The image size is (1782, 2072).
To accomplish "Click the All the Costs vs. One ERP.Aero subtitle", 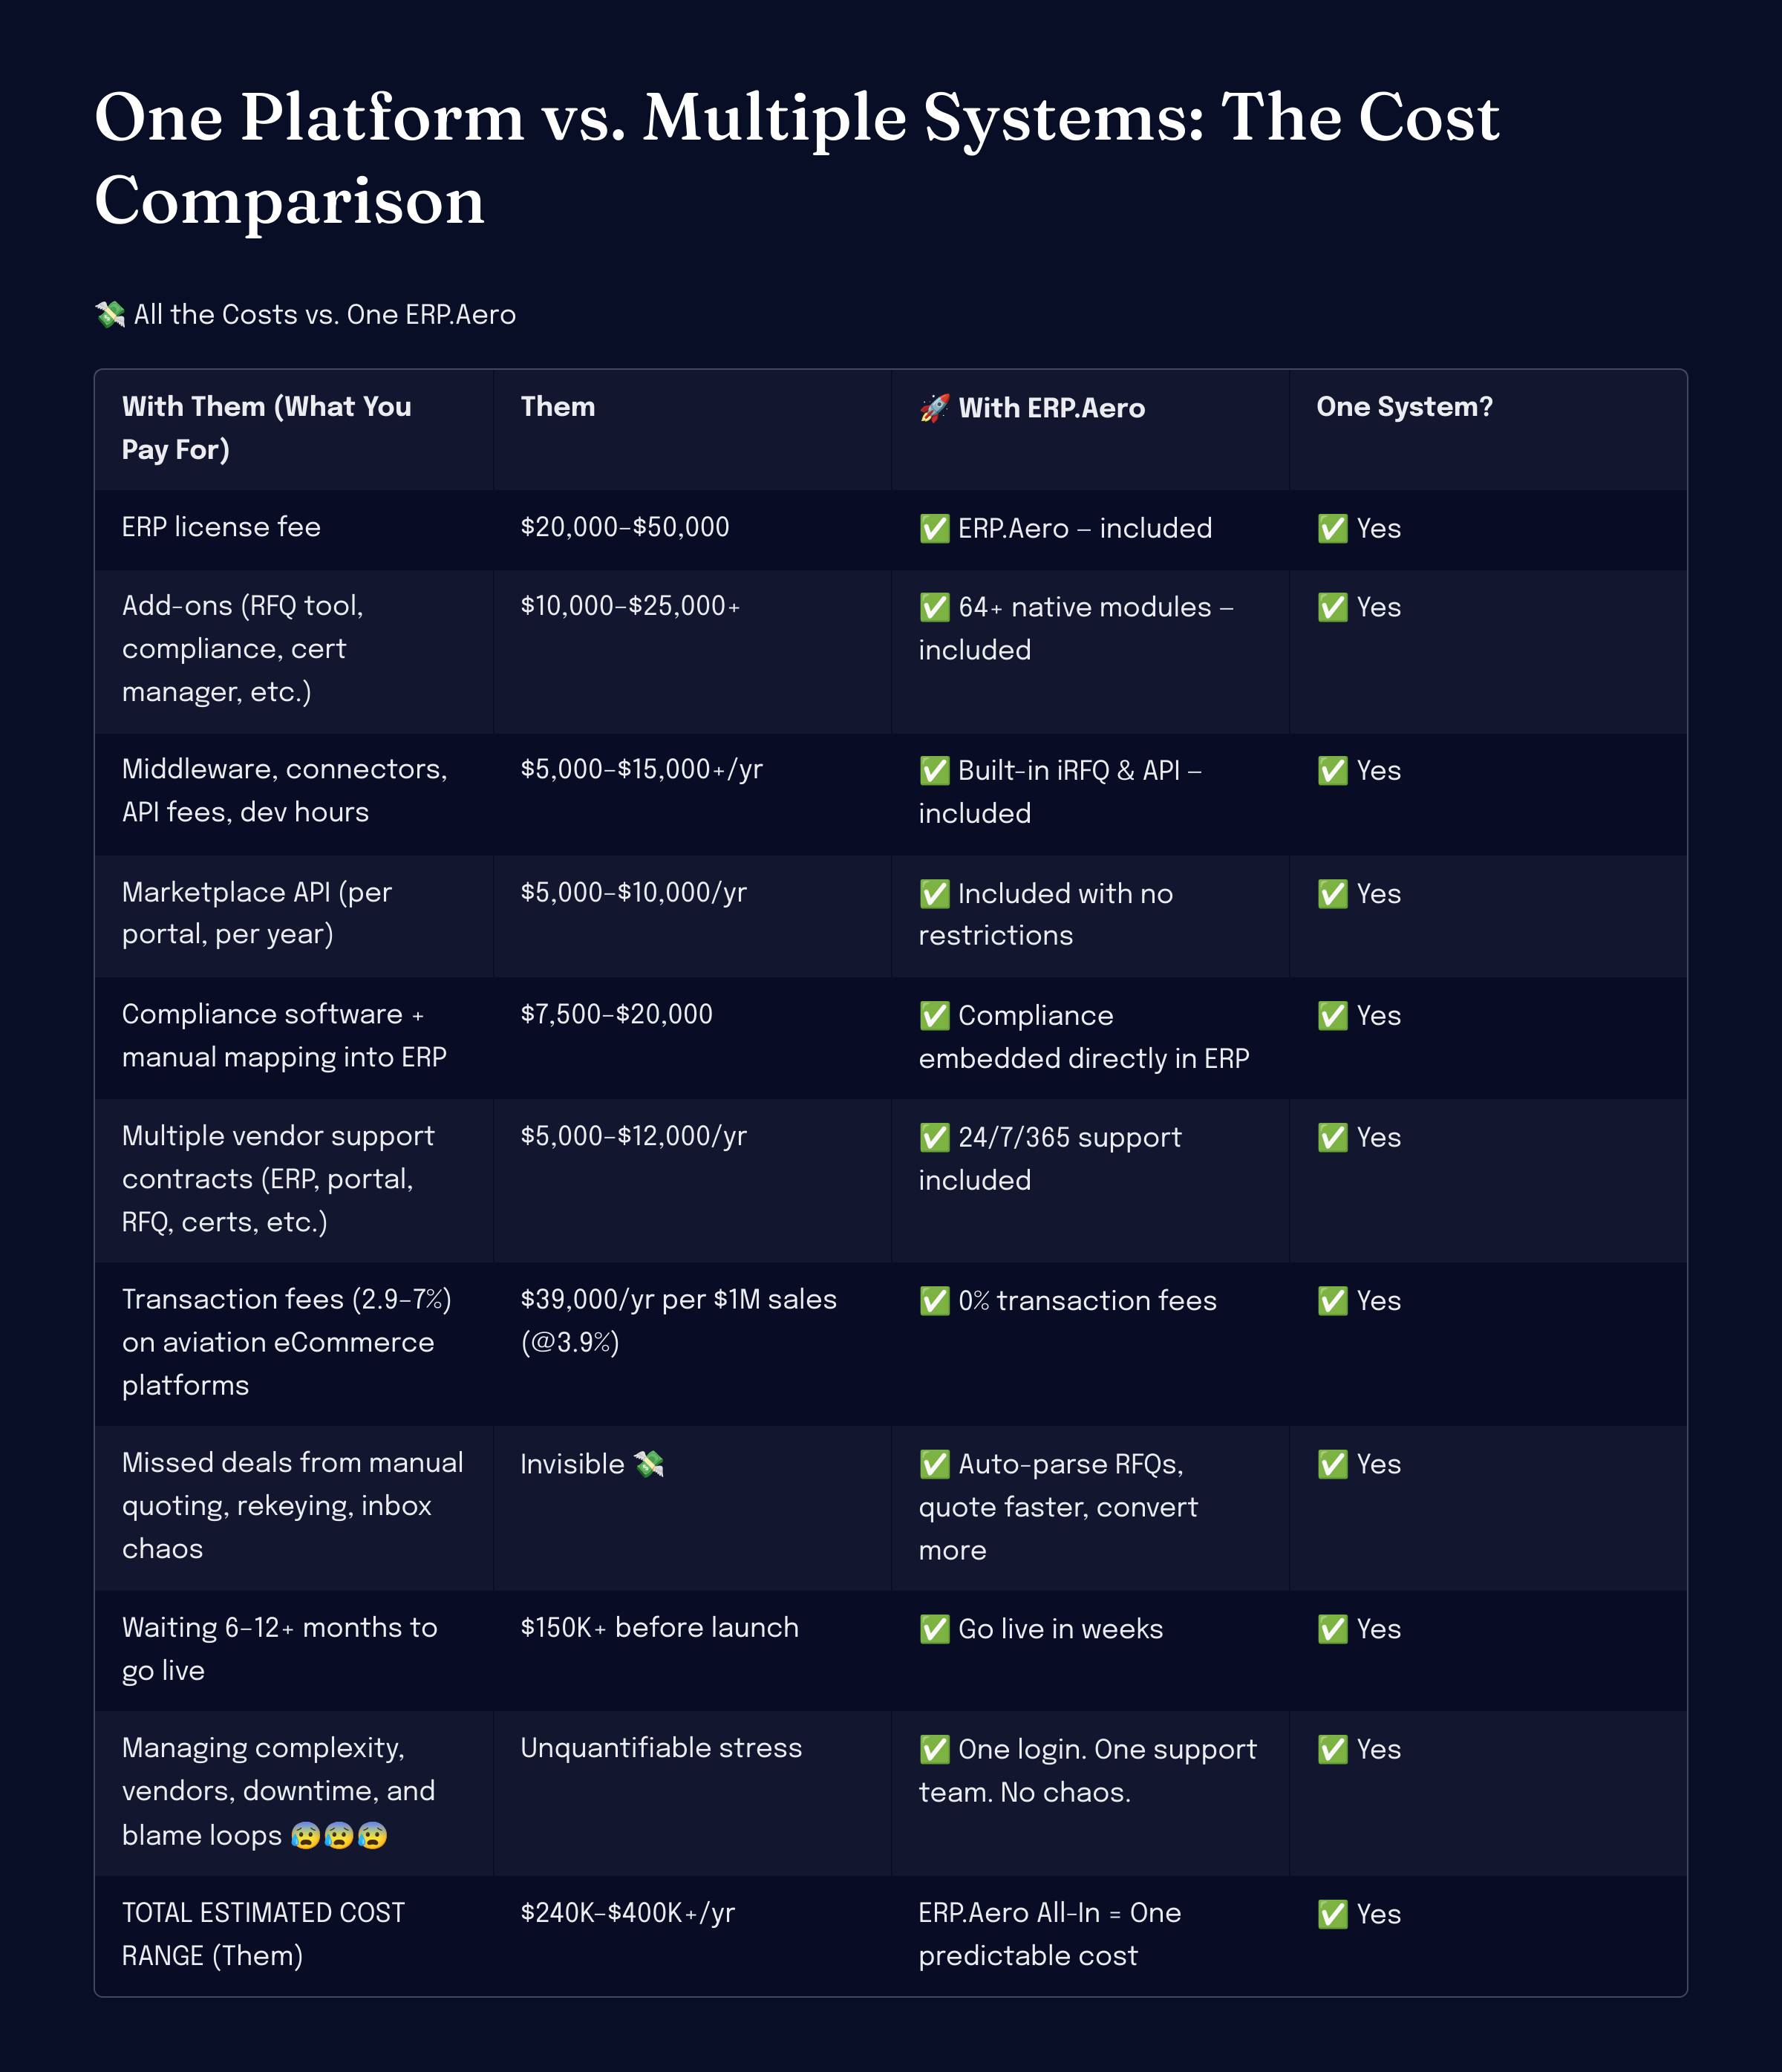I will click(324, 314).
